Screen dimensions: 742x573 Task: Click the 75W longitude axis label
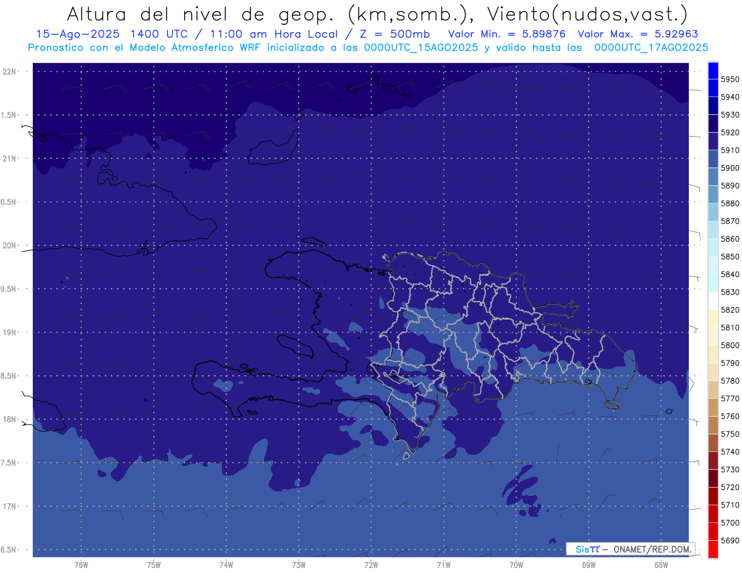click(x=154, y=565)
